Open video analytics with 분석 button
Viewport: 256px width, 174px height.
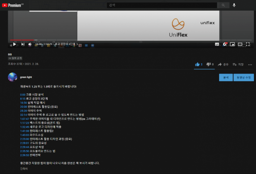click(x=226, y=78)
